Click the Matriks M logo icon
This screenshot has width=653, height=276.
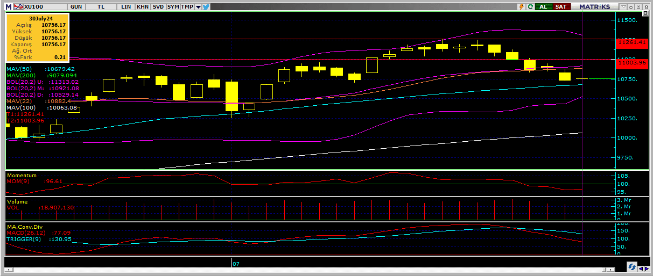[x=9, y=6]
